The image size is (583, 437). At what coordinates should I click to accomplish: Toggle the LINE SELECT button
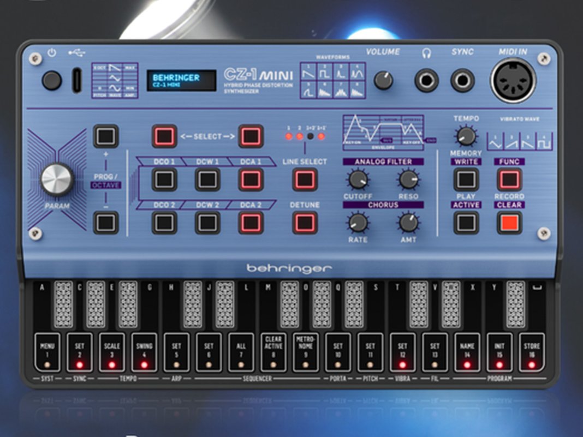pos(305,179)
